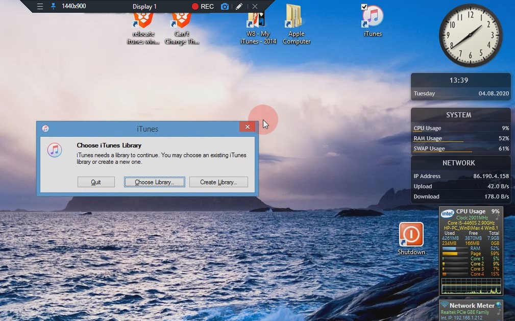Screen dimensions: 515x321
Task: Click the iTunes title bar icon
Action: coord(45,129)
